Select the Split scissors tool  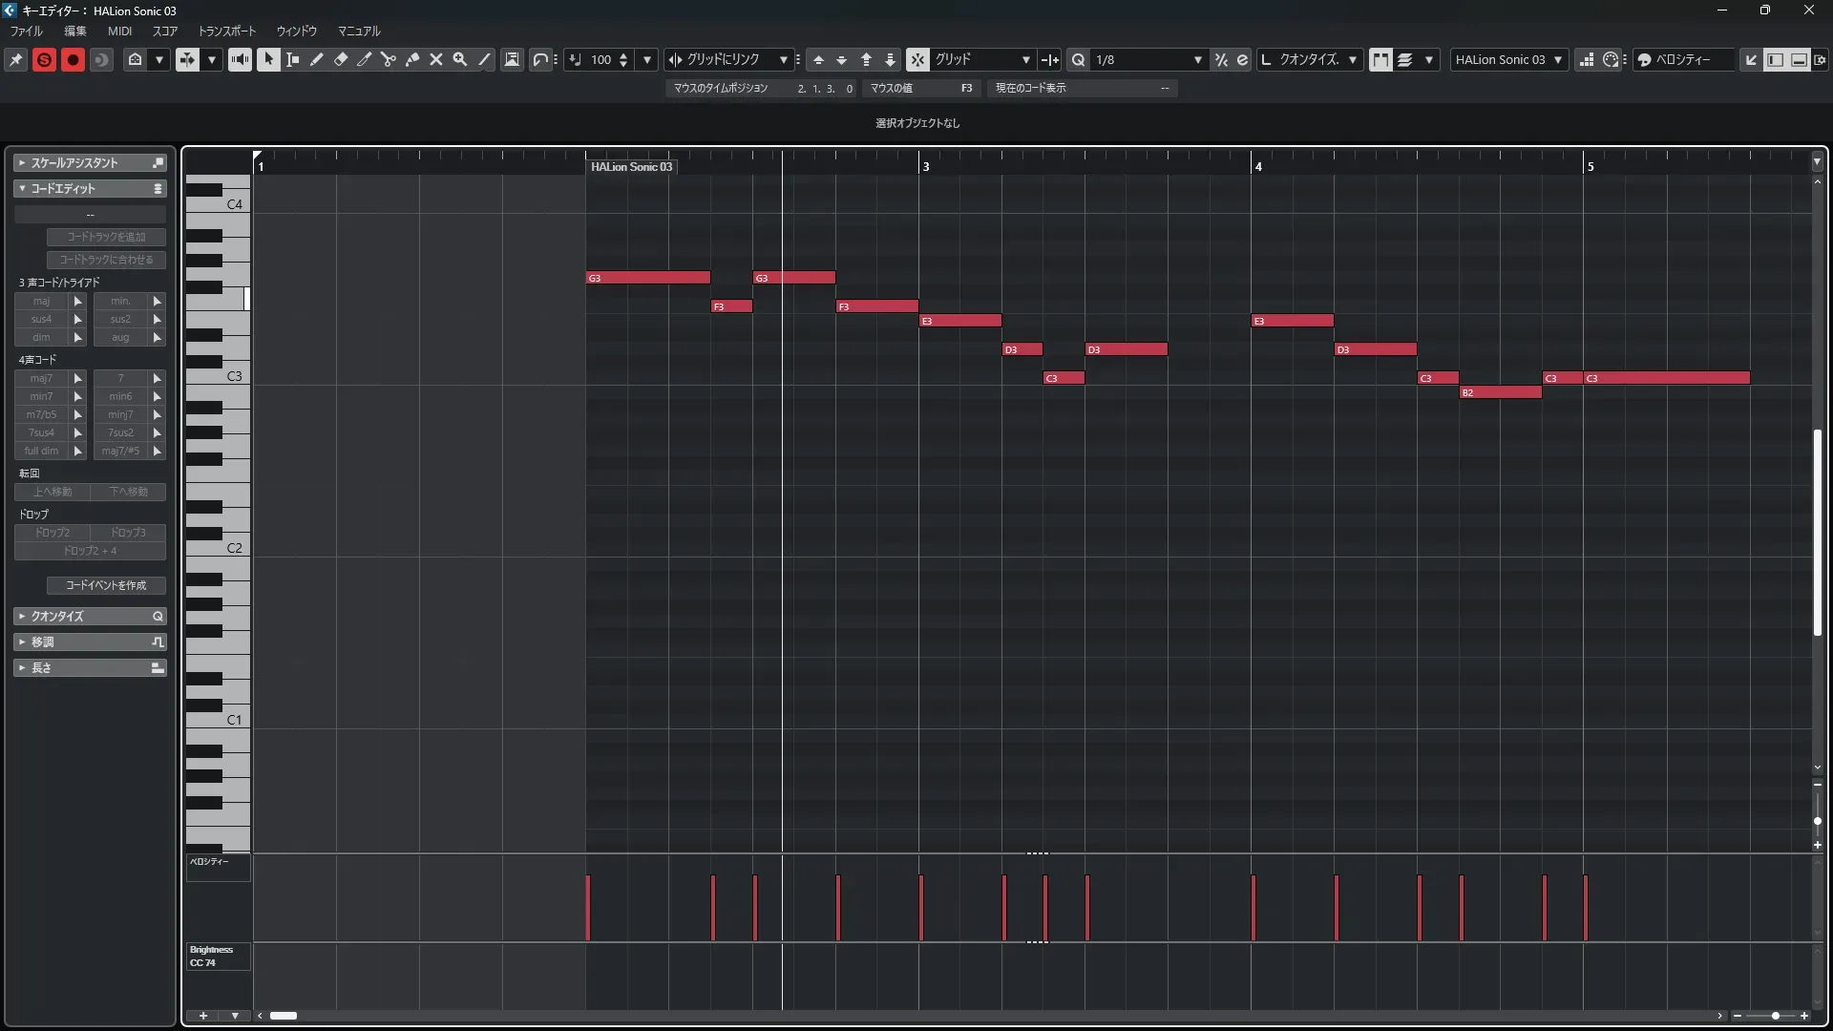tap(388, 59)
